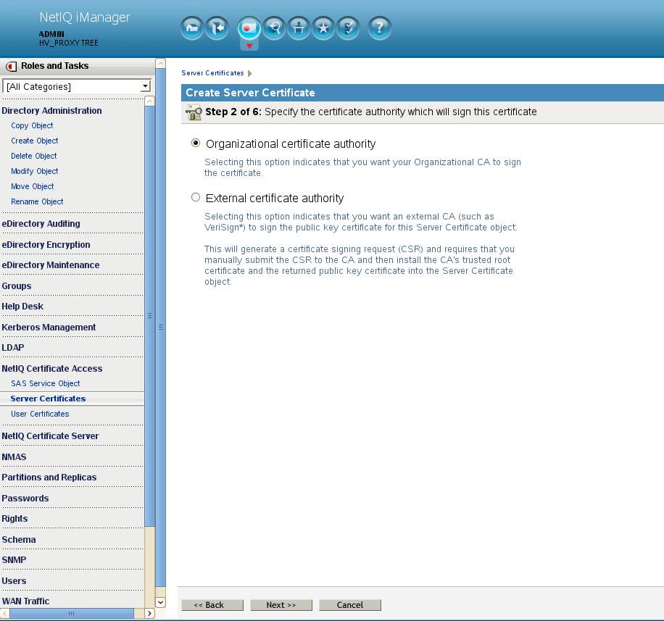Expand the Schema category
Viewport: 664px width, 621px height.
[19, 540]
